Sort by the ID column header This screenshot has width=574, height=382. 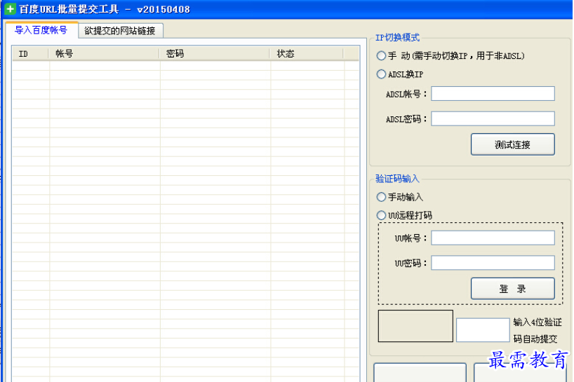click(30, 54)
